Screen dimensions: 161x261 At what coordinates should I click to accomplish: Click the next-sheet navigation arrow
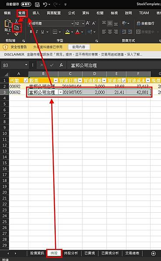pyautogui.click(x=15, y=253)
